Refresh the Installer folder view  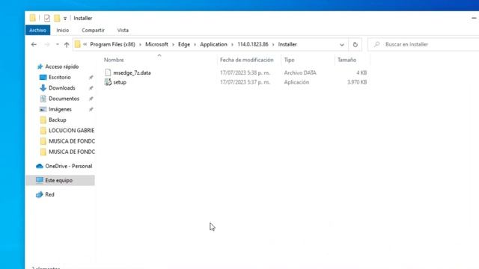[355, 45]
